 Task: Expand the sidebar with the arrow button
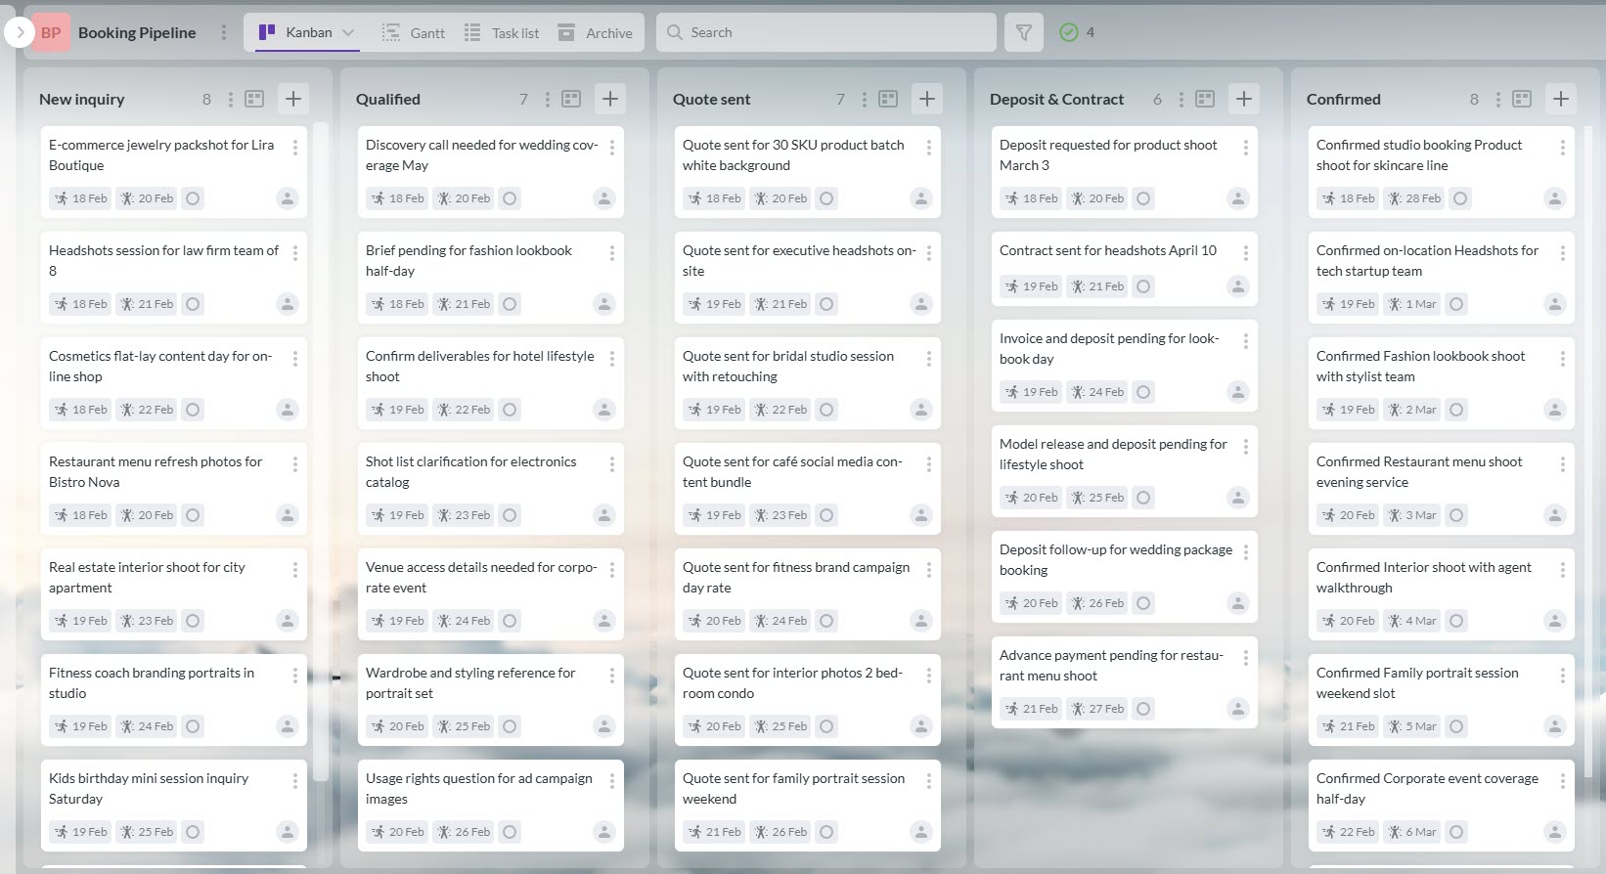20,32
